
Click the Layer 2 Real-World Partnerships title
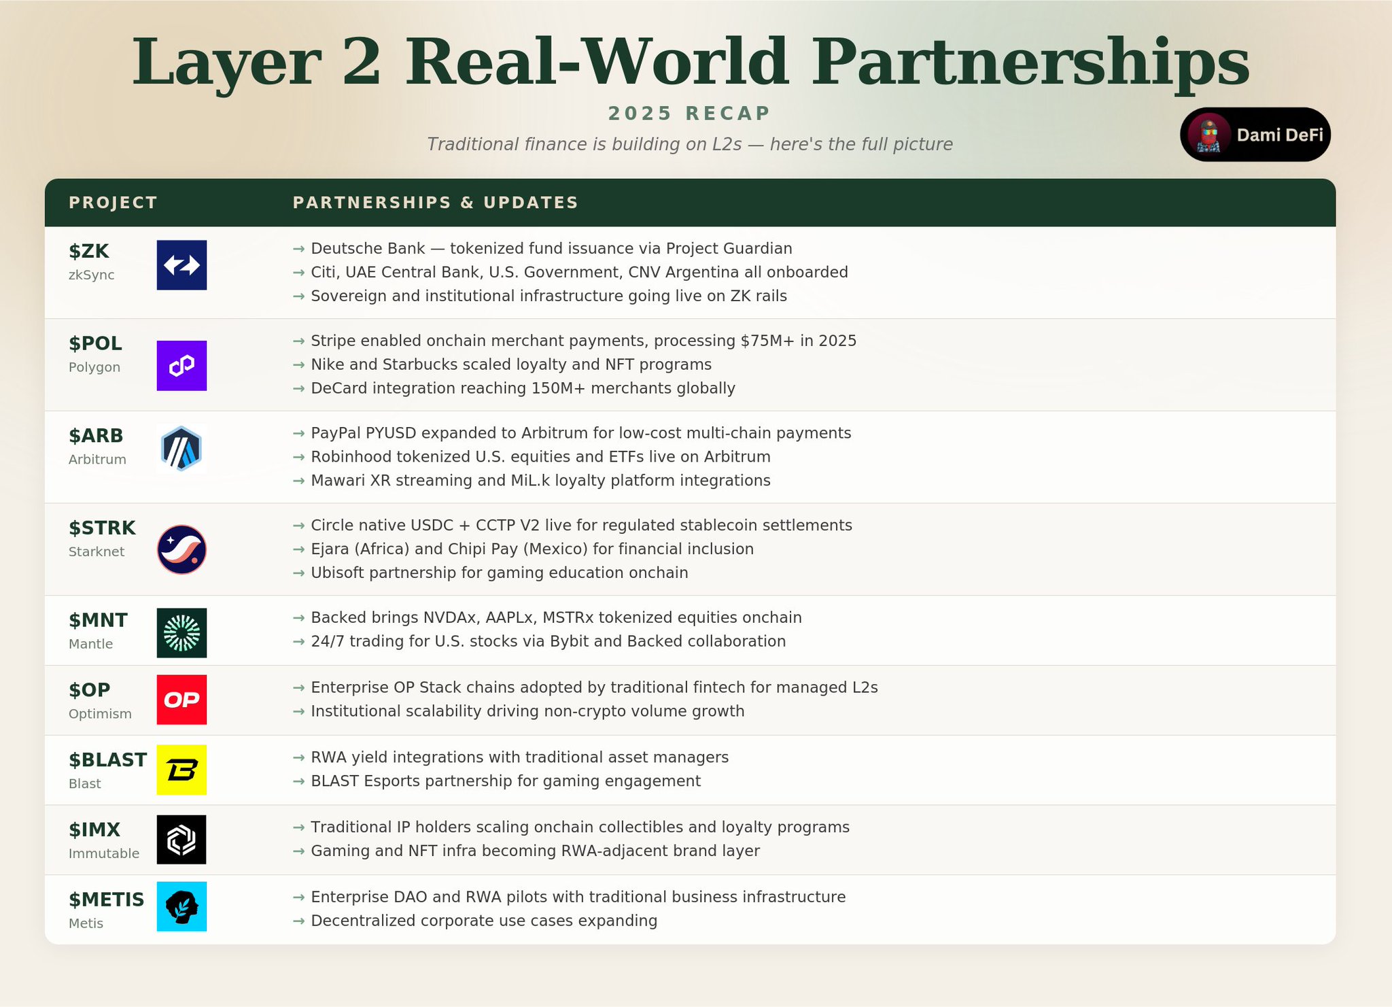pos(689,63)
